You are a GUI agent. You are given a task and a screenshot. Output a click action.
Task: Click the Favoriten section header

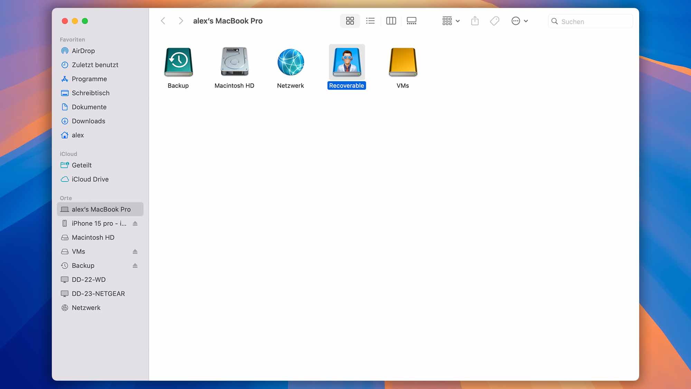pyautogui.click(x=72, y=39)
